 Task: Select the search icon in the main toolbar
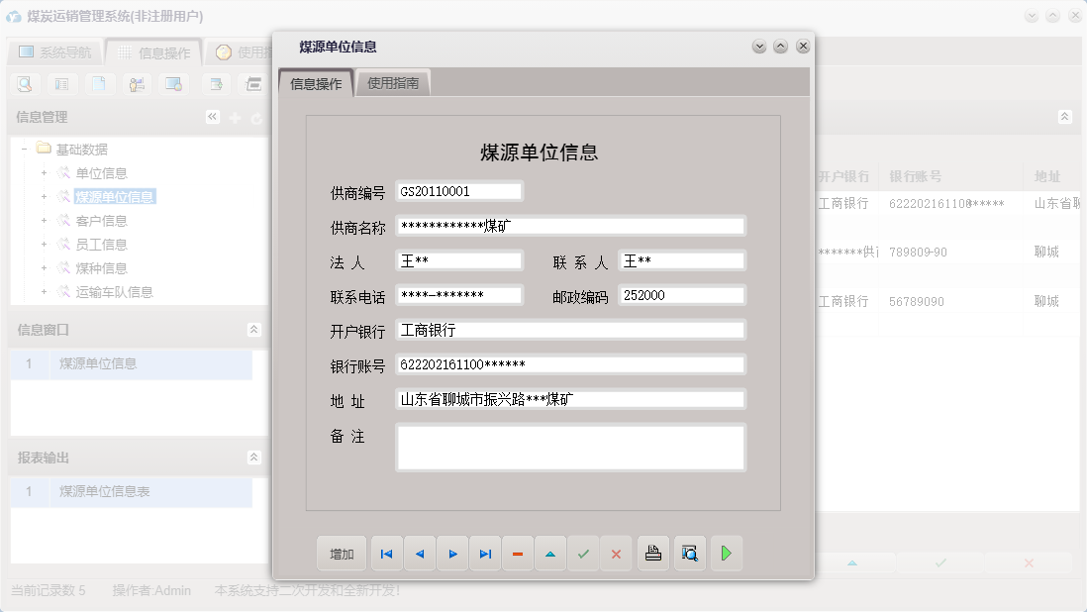pyautogui.click(x=23, y=84)
